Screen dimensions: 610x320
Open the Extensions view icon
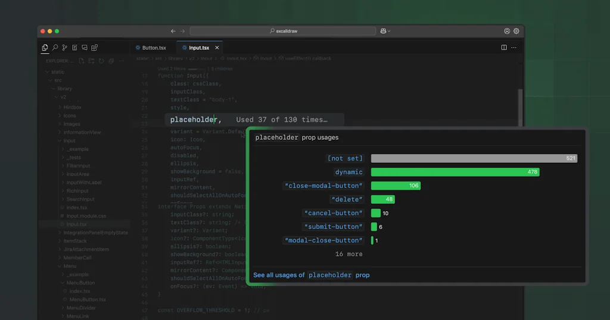coord(95,48)
